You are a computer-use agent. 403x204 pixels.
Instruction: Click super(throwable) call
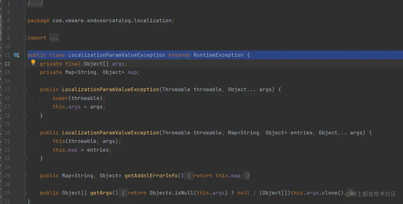pyautogui.click(x=77, y=98)
